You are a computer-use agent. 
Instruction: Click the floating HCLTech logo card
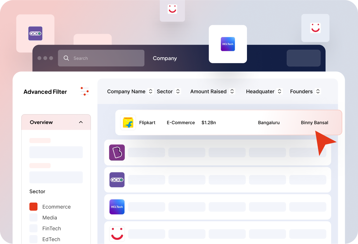click(x=228, y=44)
